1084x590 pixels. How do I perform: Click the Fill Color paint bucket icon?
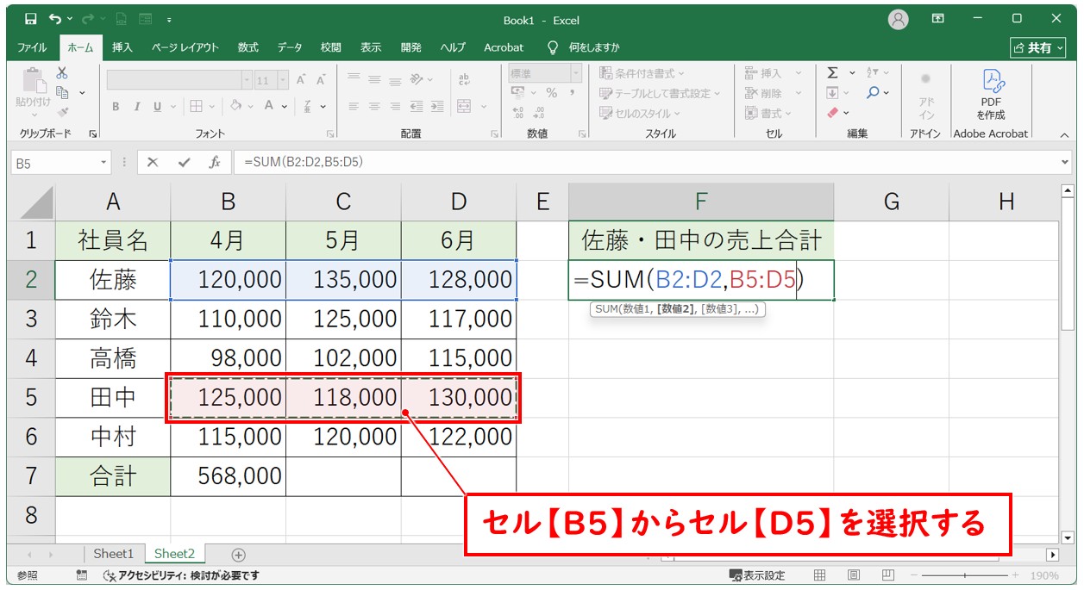(235, 106)
